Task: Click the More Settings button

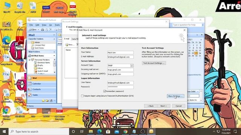Action: coord(175,96)
